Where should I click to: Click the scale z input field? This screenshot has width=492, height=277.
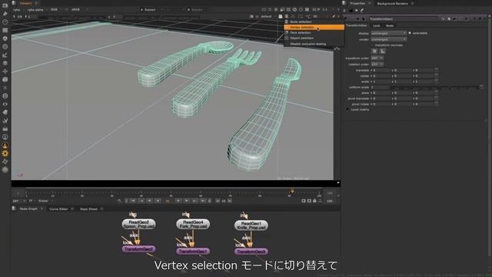(424, 82)
